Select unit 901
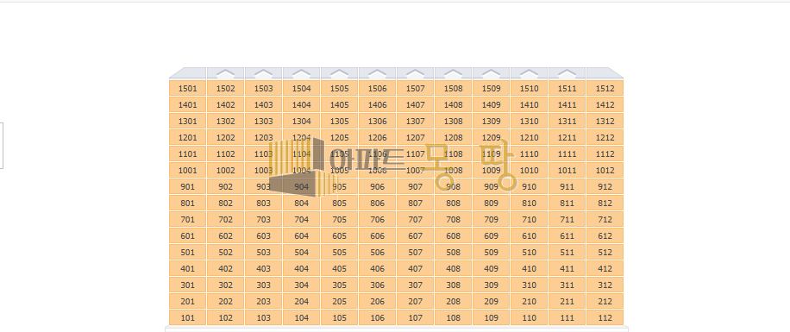 click(187, 187)
